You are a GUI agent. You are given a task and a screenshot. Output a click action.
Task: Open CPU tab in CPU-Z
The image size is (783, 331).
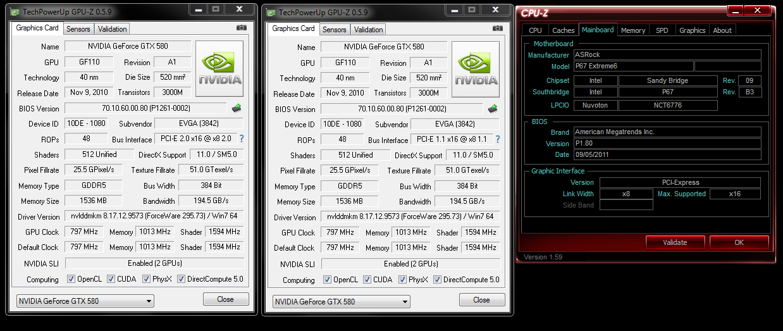click(535, 30)
